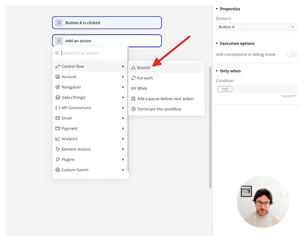
Task: Expand the Navigation submenu arrow
Action: click(x=123, y=87)
